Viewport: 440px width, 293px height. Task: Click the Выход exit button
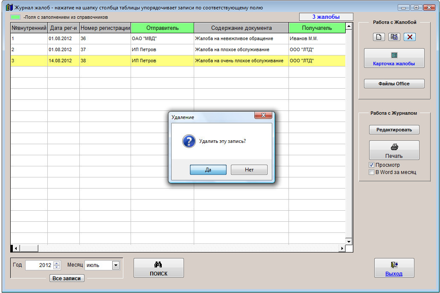pos(394,268)
